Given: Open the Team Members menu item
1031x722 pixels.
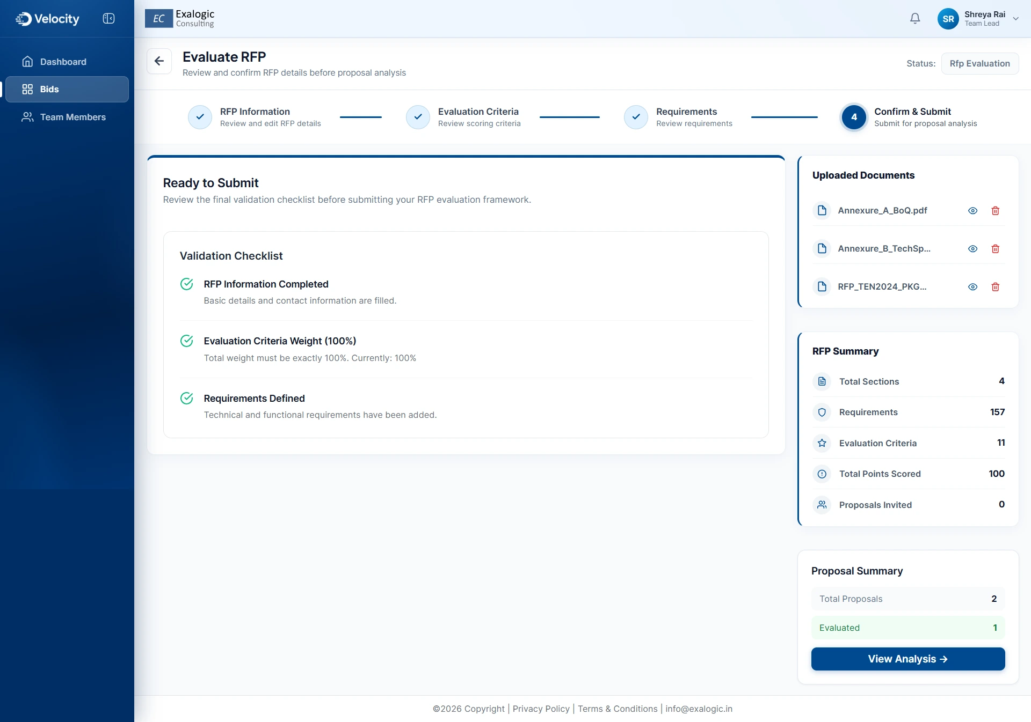Looking at the screenshot, I should [67, 117].
